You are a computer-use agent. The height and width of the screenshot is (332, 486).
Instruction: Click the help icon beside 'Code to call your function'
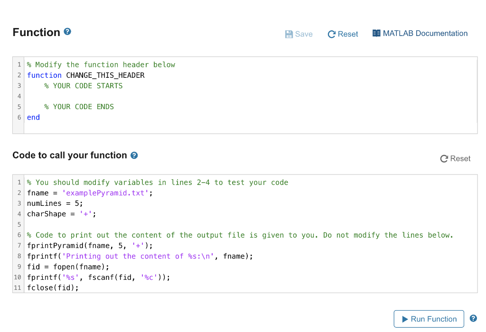pyautogui.click(x=134, y=155)
